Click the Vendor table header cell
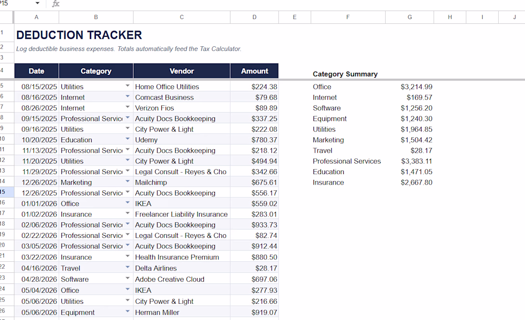 point(182,71)
